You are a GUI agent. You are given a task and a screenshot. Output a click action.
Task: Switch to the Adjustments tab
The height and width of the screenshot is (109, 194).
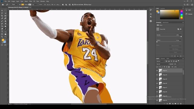point(166,22)
